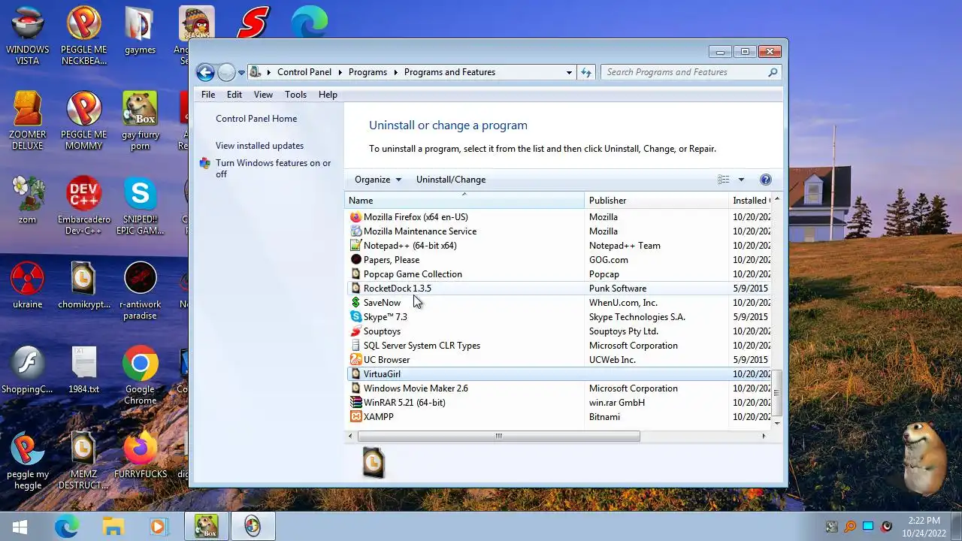The height and width of the screenshot is (541, 962).
Task: Select the Papers, Please program icon
Action: point(356,260)
